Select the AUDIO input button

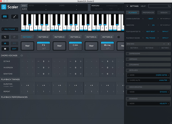pyautogui.click(x=24, y=9)
